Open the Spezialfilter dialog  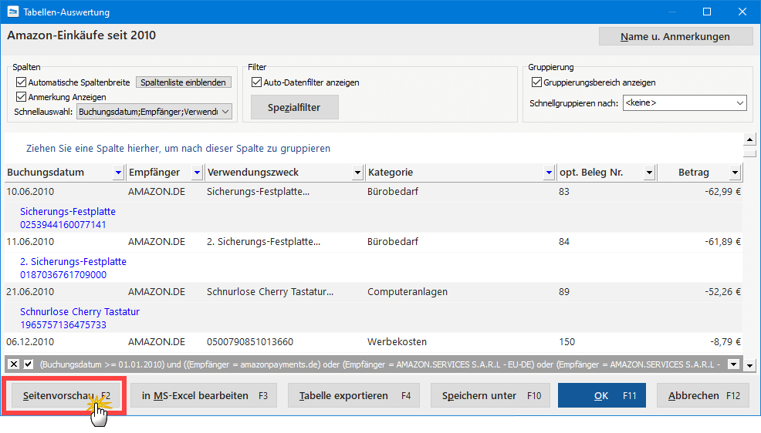[294, 108]
